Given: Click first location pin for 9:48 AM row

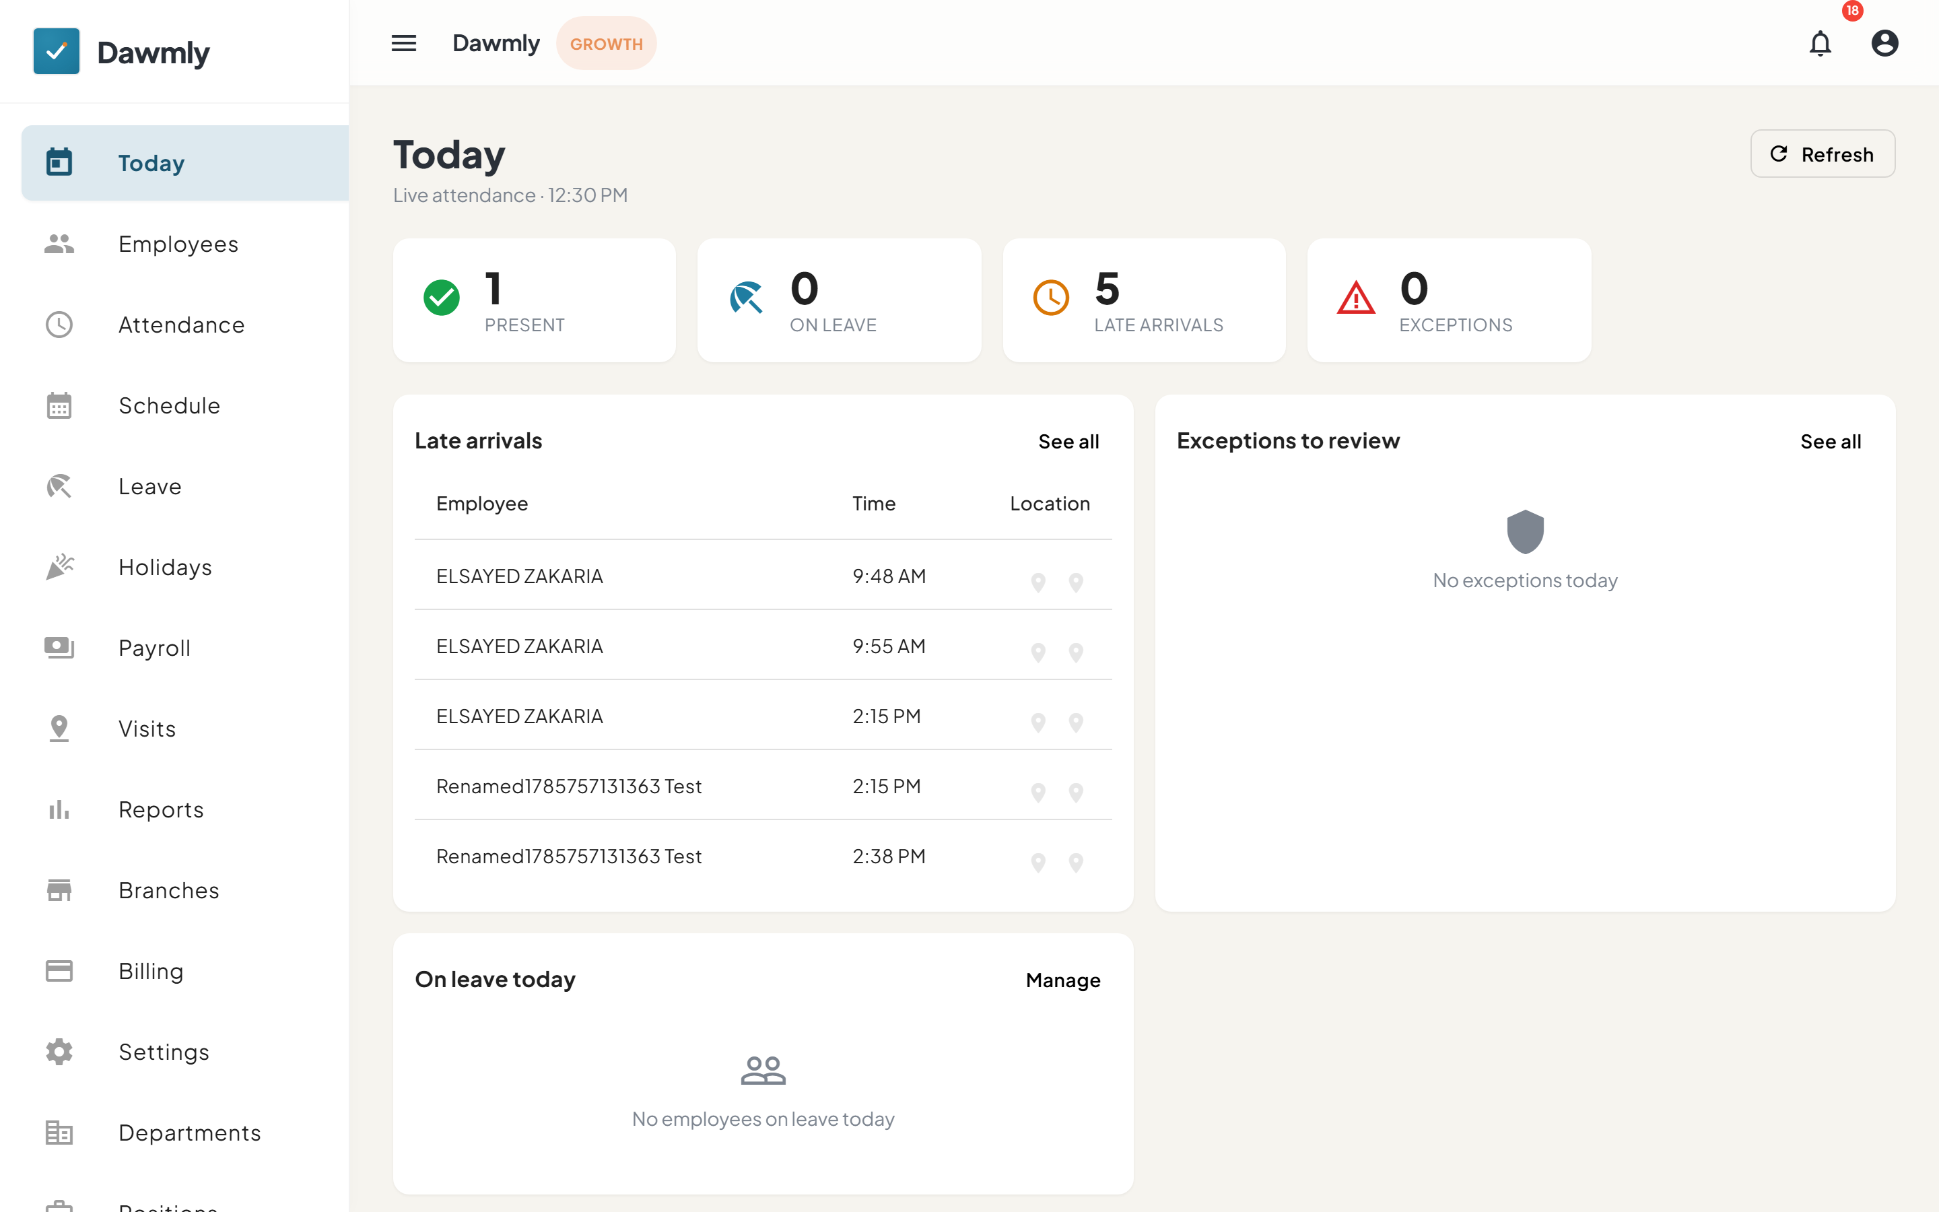Looking at the screenshot, I should [x=1038, y=582].
